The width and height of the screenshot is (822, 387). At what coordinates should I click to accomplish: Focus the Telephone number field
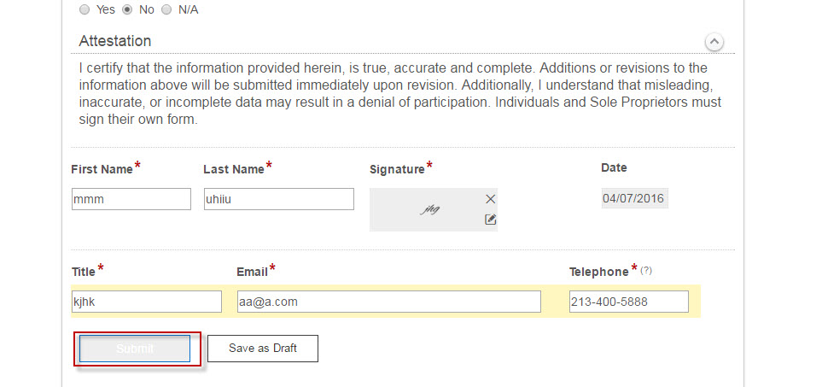(x=628, y=302)
